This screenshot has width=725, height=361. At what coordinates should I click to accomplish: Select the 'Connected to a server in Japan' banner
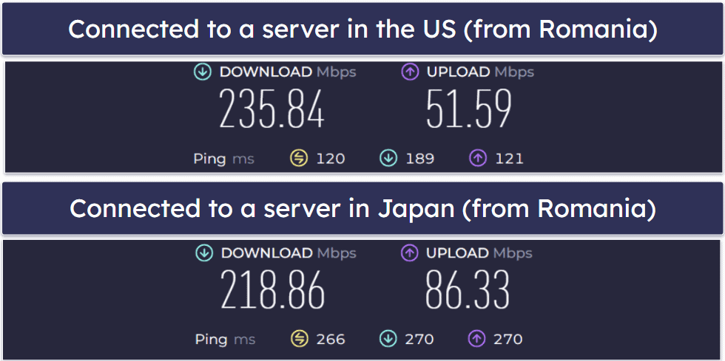pyautogui.click(x=362, y=208)
